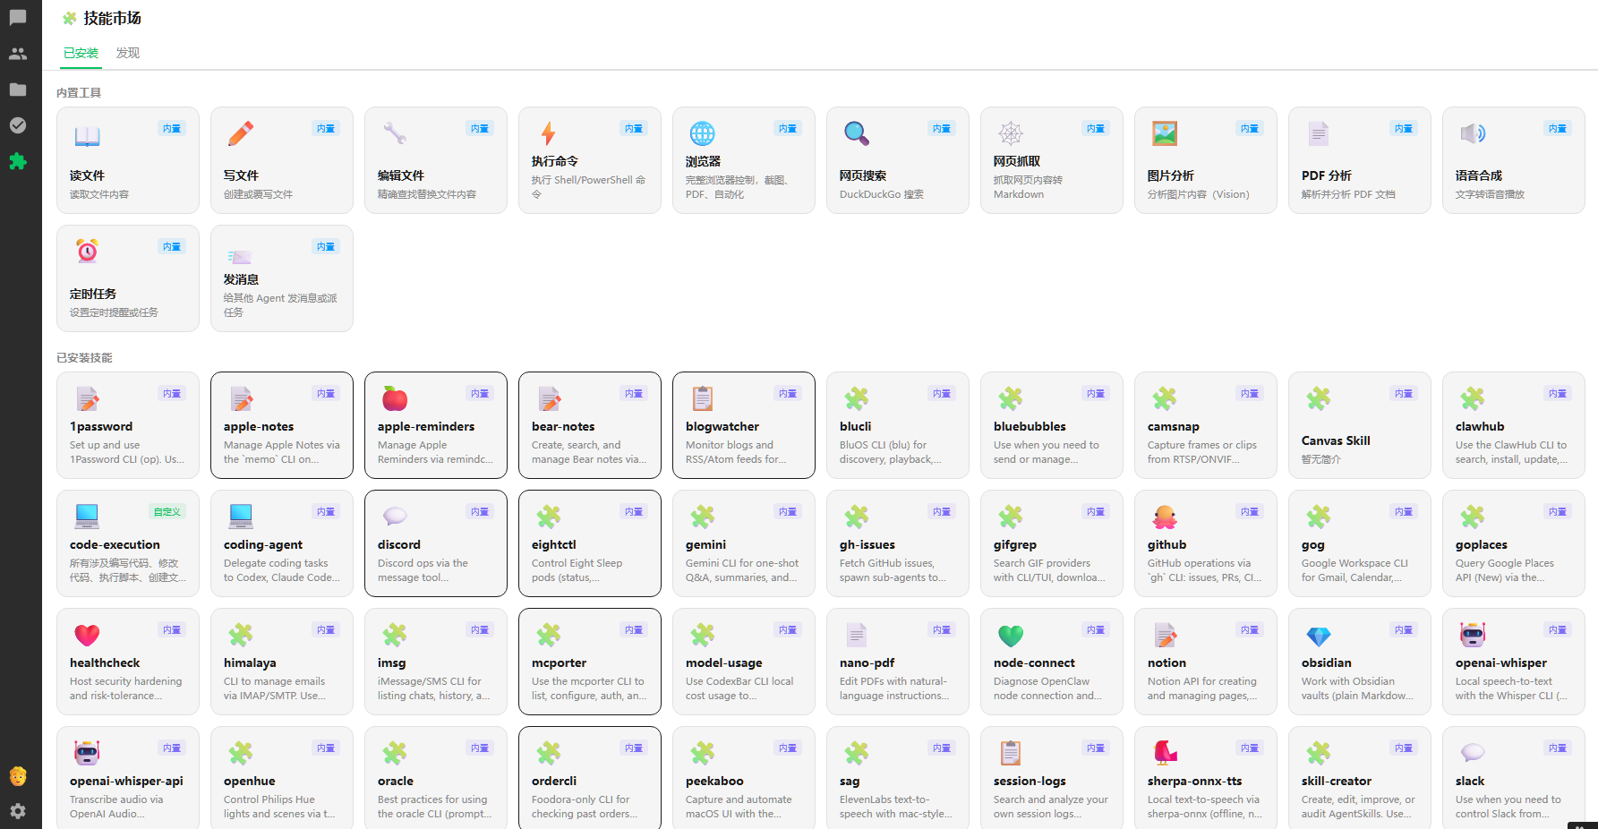Open the skill-creator skill title

tap(1337, 782)
